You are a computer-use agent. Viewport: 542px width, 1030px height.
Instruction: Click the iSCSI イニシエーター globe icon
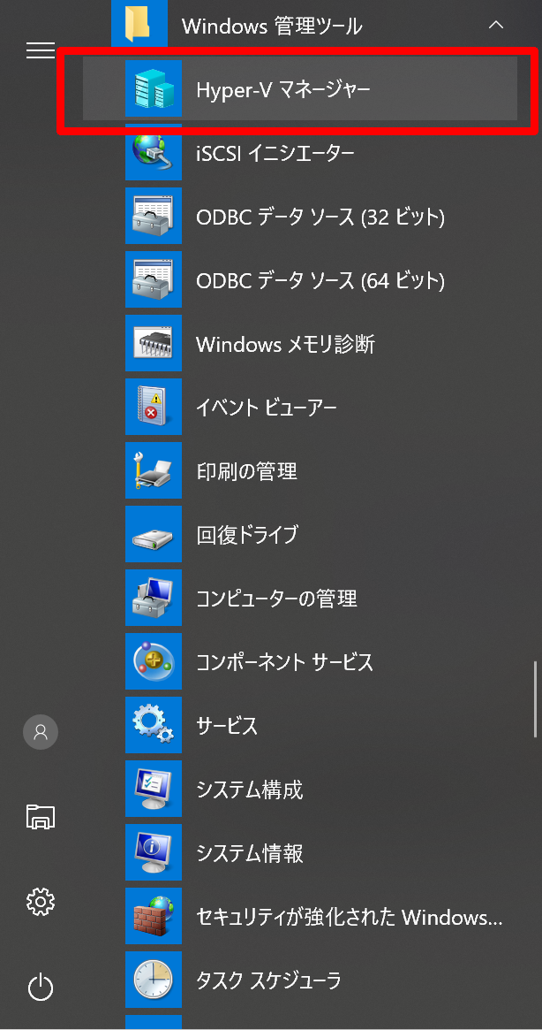tap(153, 152)
